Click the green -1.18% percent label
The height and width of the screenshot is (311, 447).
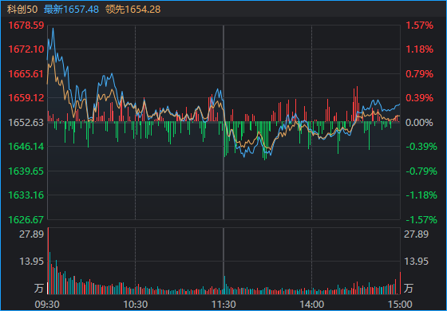pos(421,195)
